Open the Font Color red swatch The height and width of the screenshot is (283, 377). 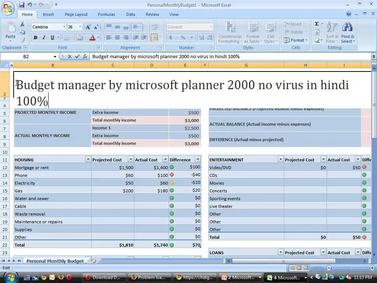[x=92, y=38]
